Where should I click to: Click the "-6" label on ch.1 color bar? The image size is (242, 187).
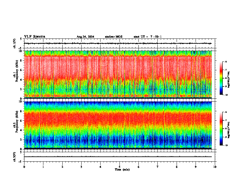pos(226,62)
